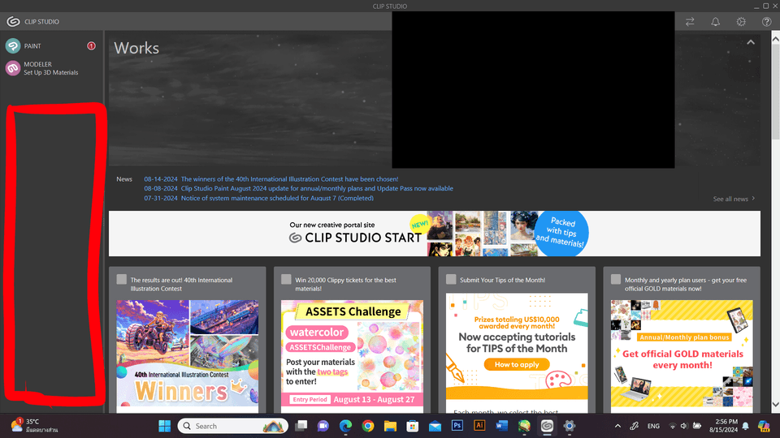Image resolution: width=780 pixels, height=438 pixels.
Task: Collapse the Works banner with chevron
Action: [751, 42]
